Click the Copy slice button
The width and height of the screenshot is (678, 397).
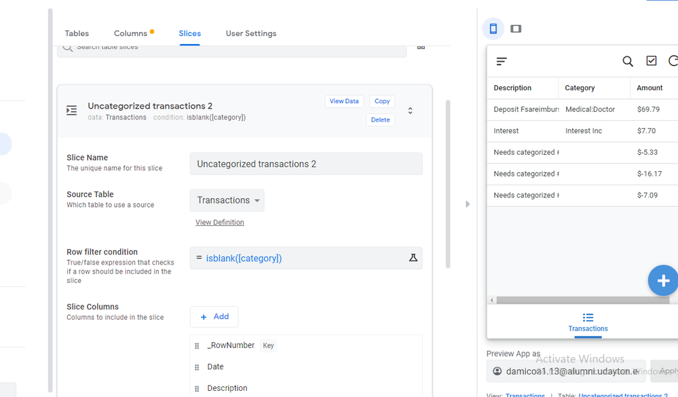click(382, 101)
